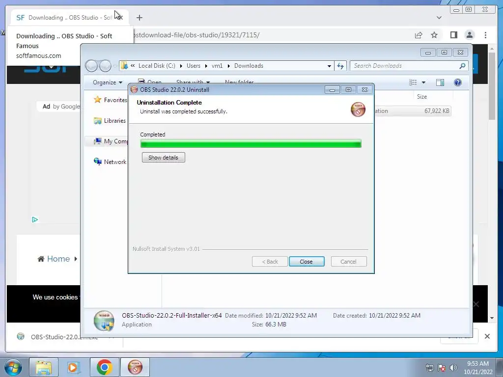Click the network icon in the system tray
The height and width of the screenshot is (377, 503).
[429, 368]
